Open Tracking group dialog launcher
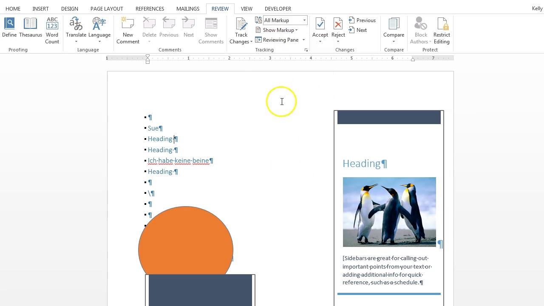 click(x=306, y=50)
